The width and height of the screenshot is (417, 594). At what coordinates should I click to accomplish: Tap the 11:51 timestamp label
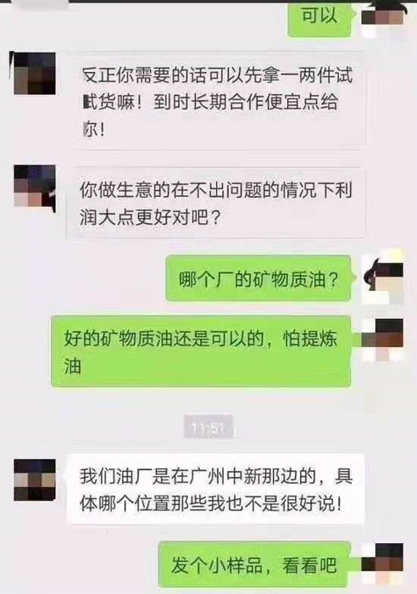point(208,427)
